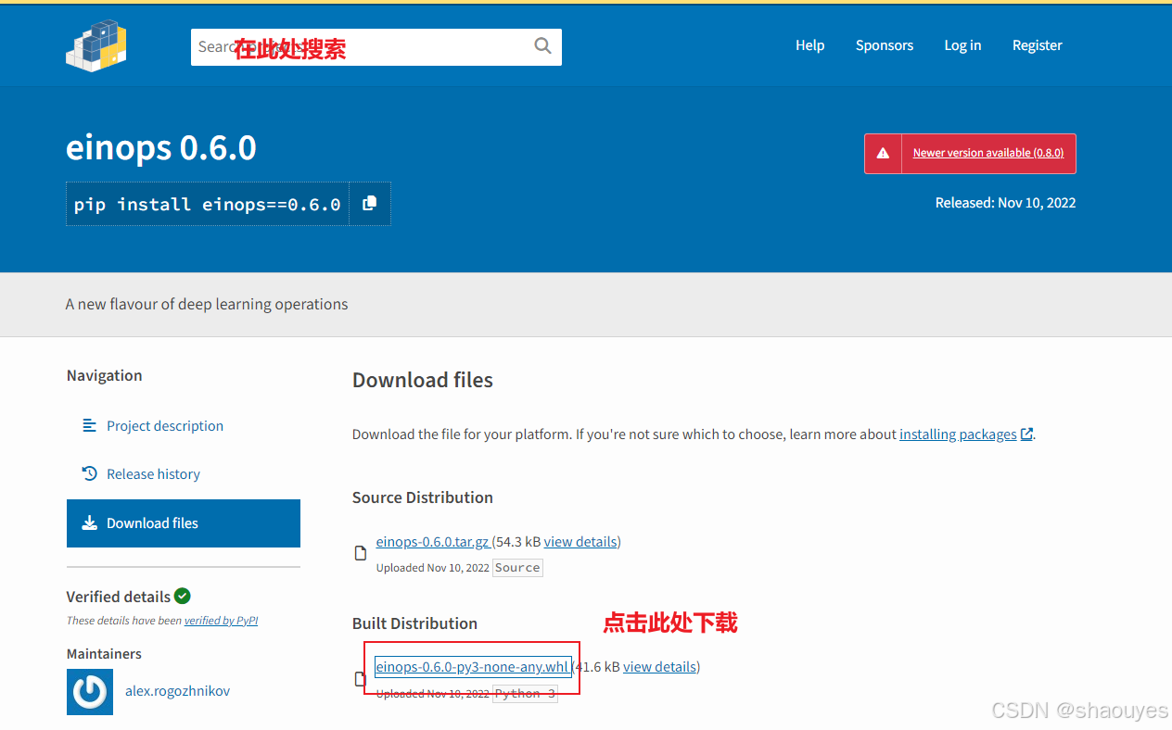Open alex.rogozhnikov maintainer profile
The height and width of the screenshot is (730, 1172).
click(177, 691)
